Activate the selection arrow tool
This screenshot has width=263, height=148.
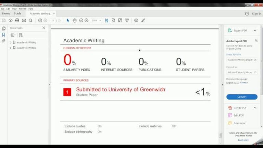click(68, 21)
